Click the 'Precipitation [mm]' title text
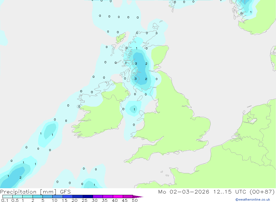The width and height of the screenshot is (276, 202). [x=28, y=192]
